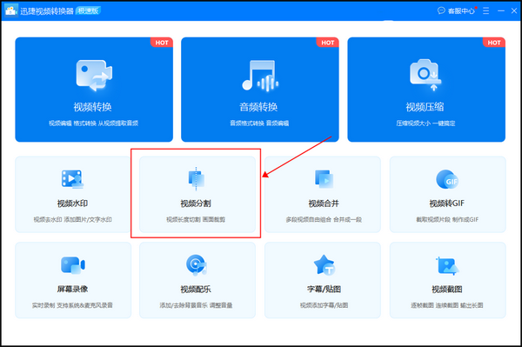The width and height of the screenshot is (522, 347).
Task: Open the 视频转换 video conversion tile
Action: (94, 90)
